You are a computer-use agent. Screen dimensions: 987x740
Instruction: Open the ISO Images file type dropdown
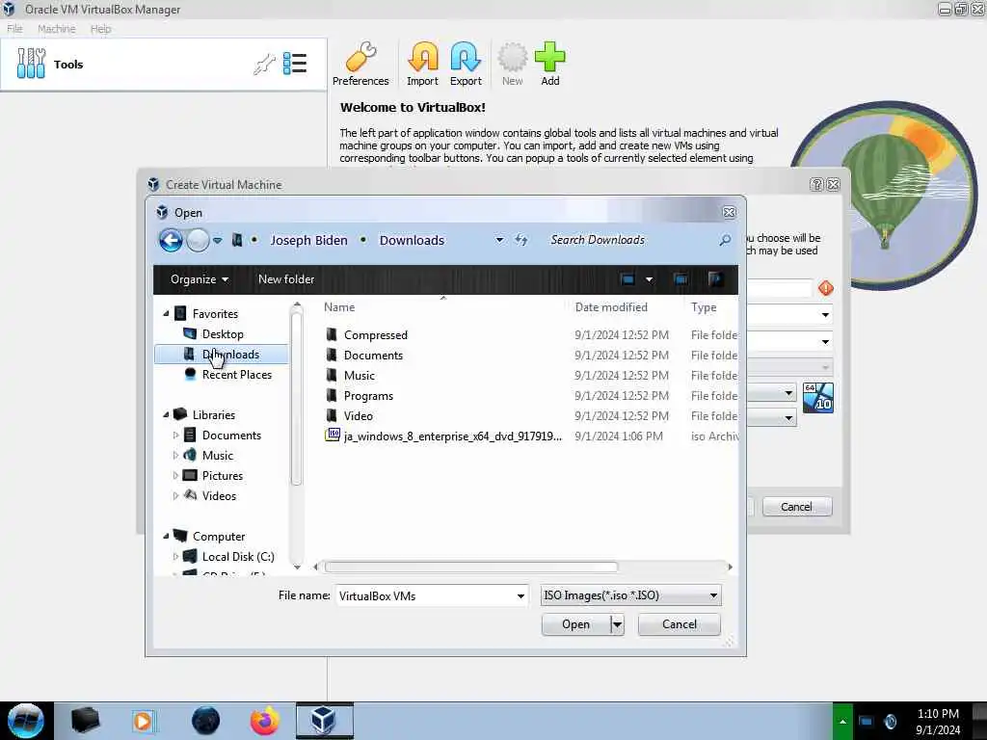(x=631, y=595)
